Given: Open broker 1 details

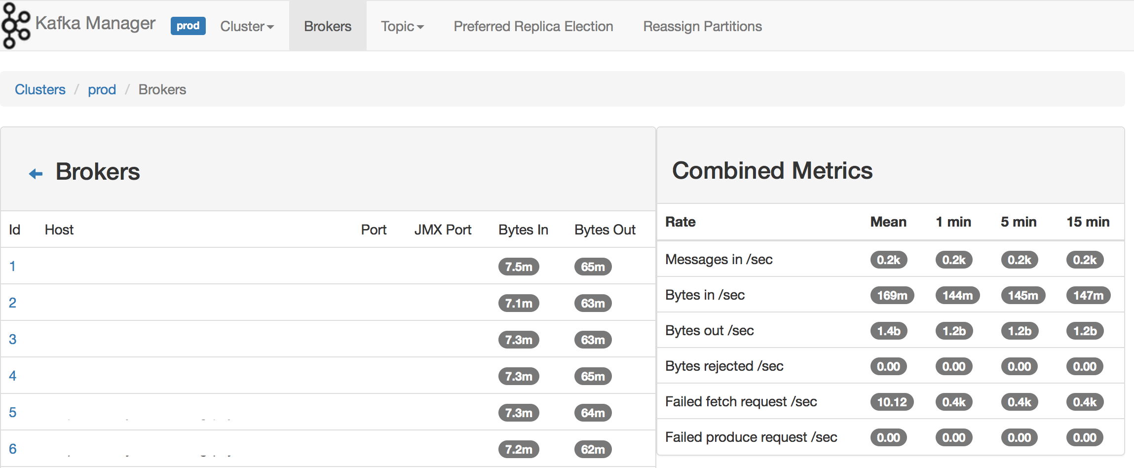Looking at the screenshot, I should tap(12, 266).
